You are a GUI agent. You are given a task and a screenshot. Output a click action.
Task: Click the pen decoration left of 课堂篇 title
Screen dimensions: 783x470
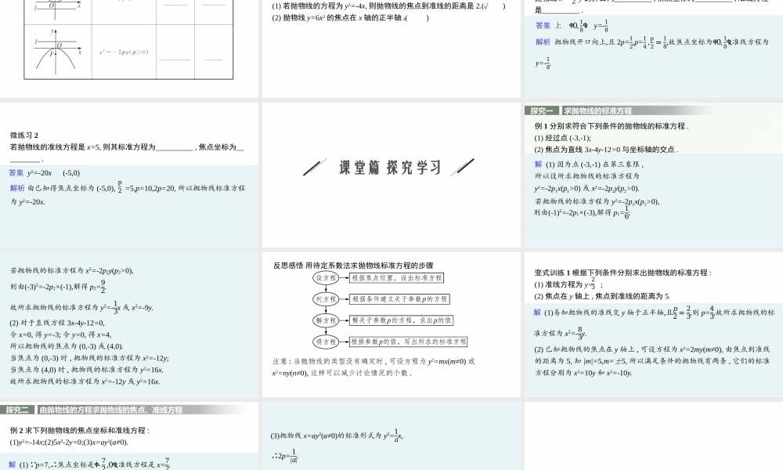[x=315, y=167]
